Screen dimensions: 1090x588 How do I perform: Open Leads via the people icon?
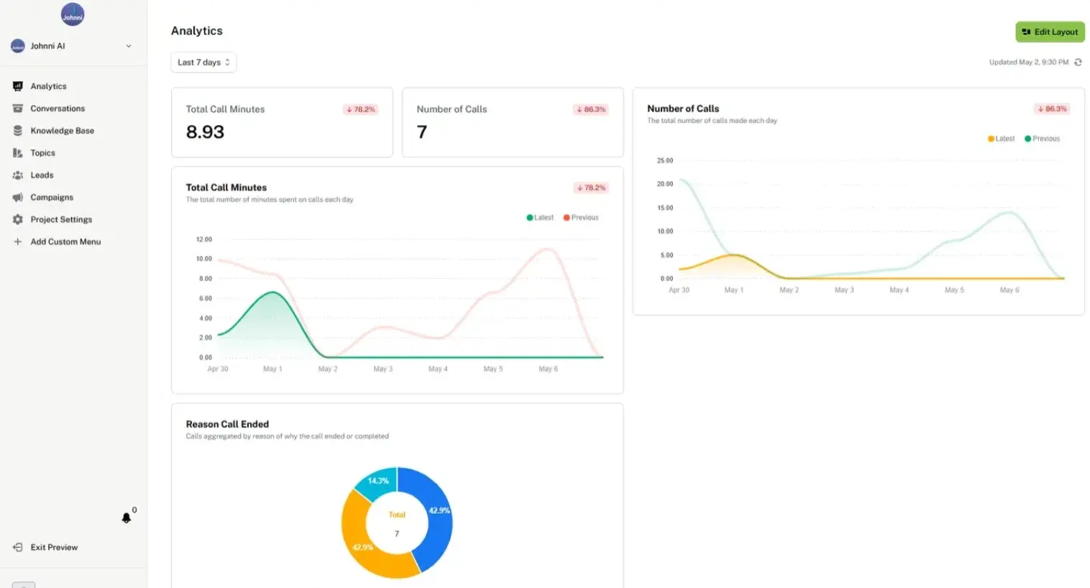(x=17, y=175)
